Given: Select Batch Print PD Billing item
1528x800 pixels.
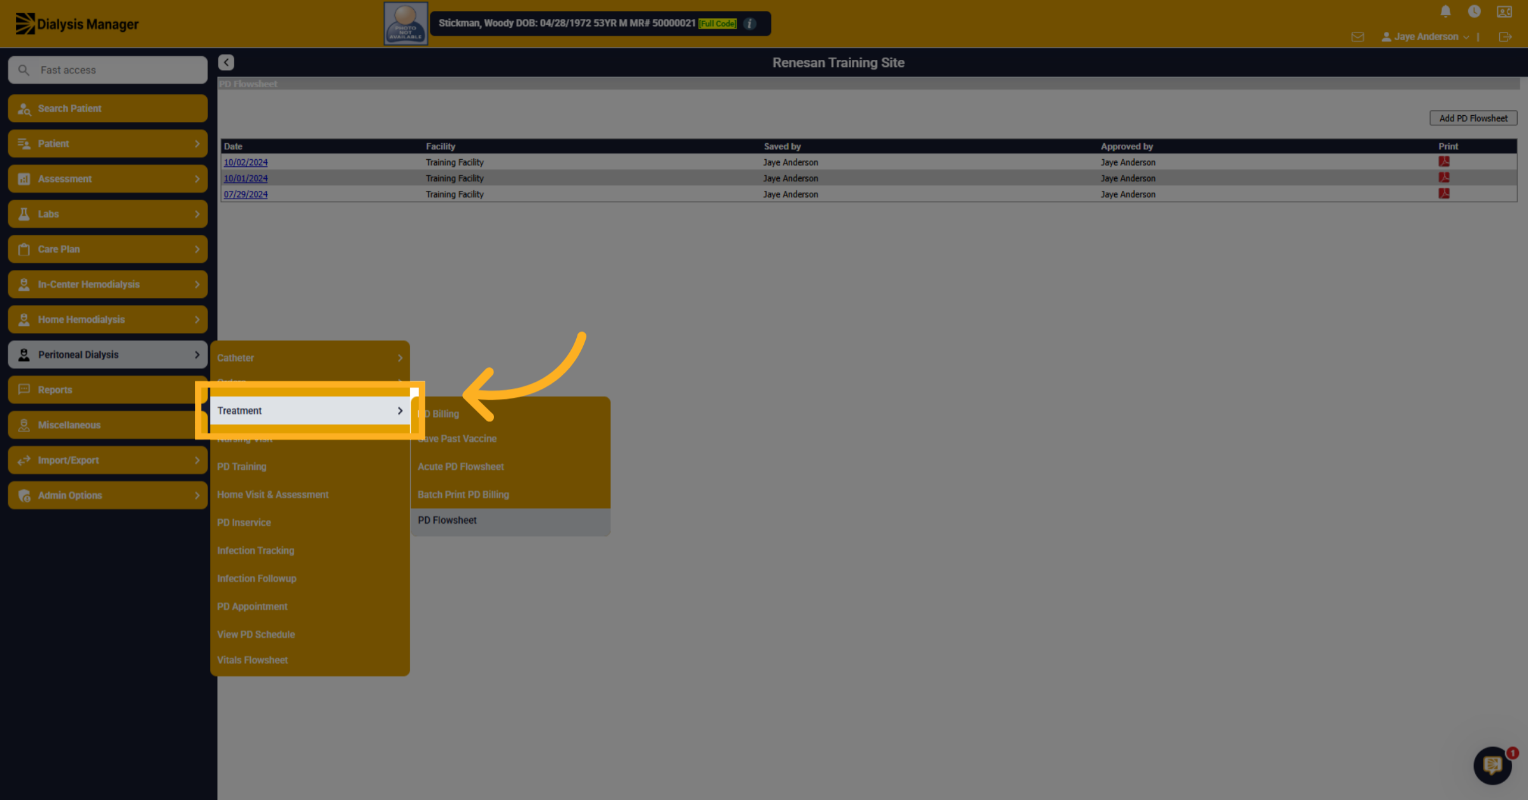Looking at the screenshot, I should coord(511,495).
